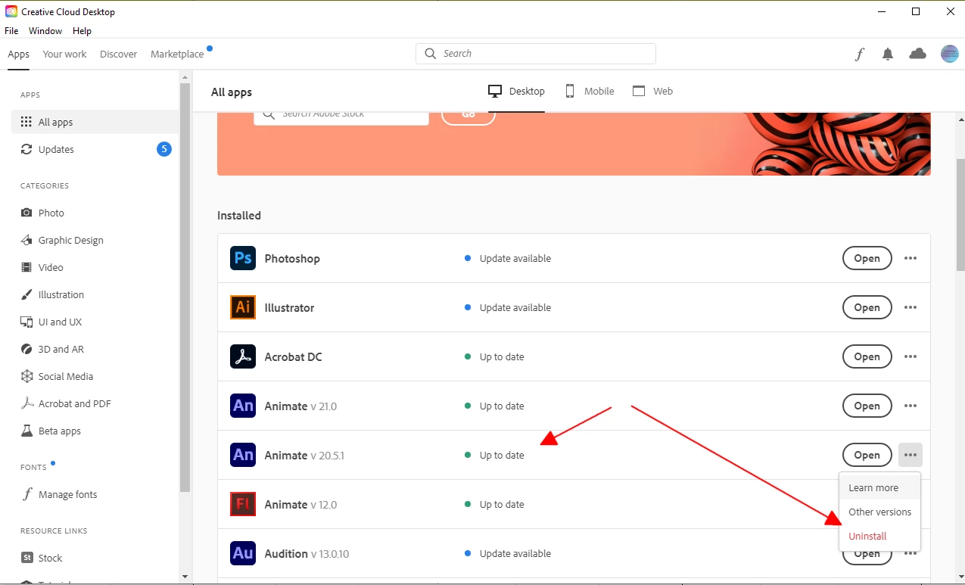Screen dimensions: 965x585
Task: Choose Uninstall from the menu
Action: coord(879,536)
